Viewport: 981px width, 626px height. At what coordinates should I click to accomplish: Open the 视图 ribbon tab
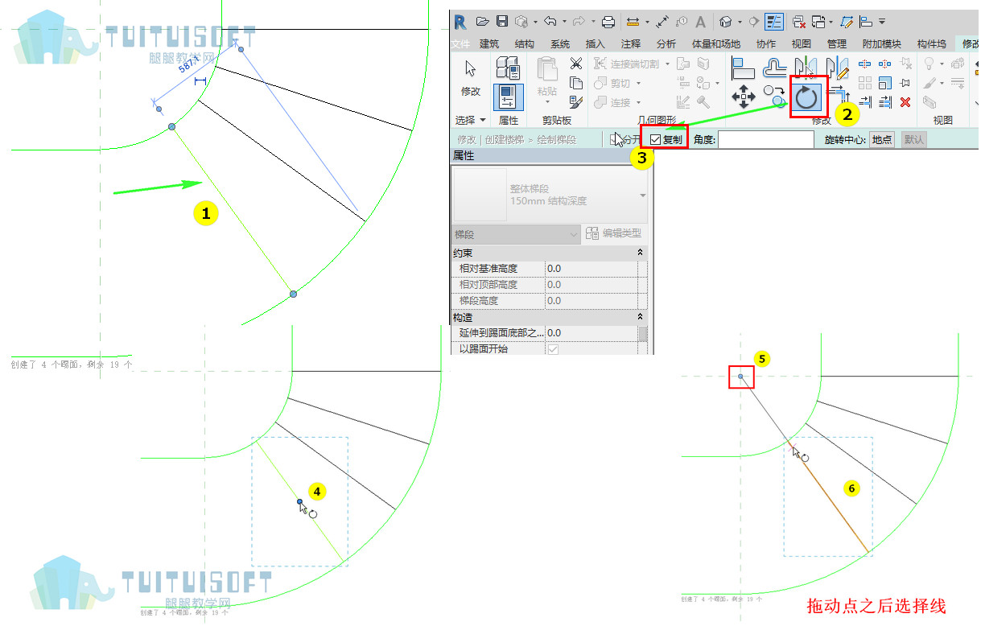[x=802, y=44]
